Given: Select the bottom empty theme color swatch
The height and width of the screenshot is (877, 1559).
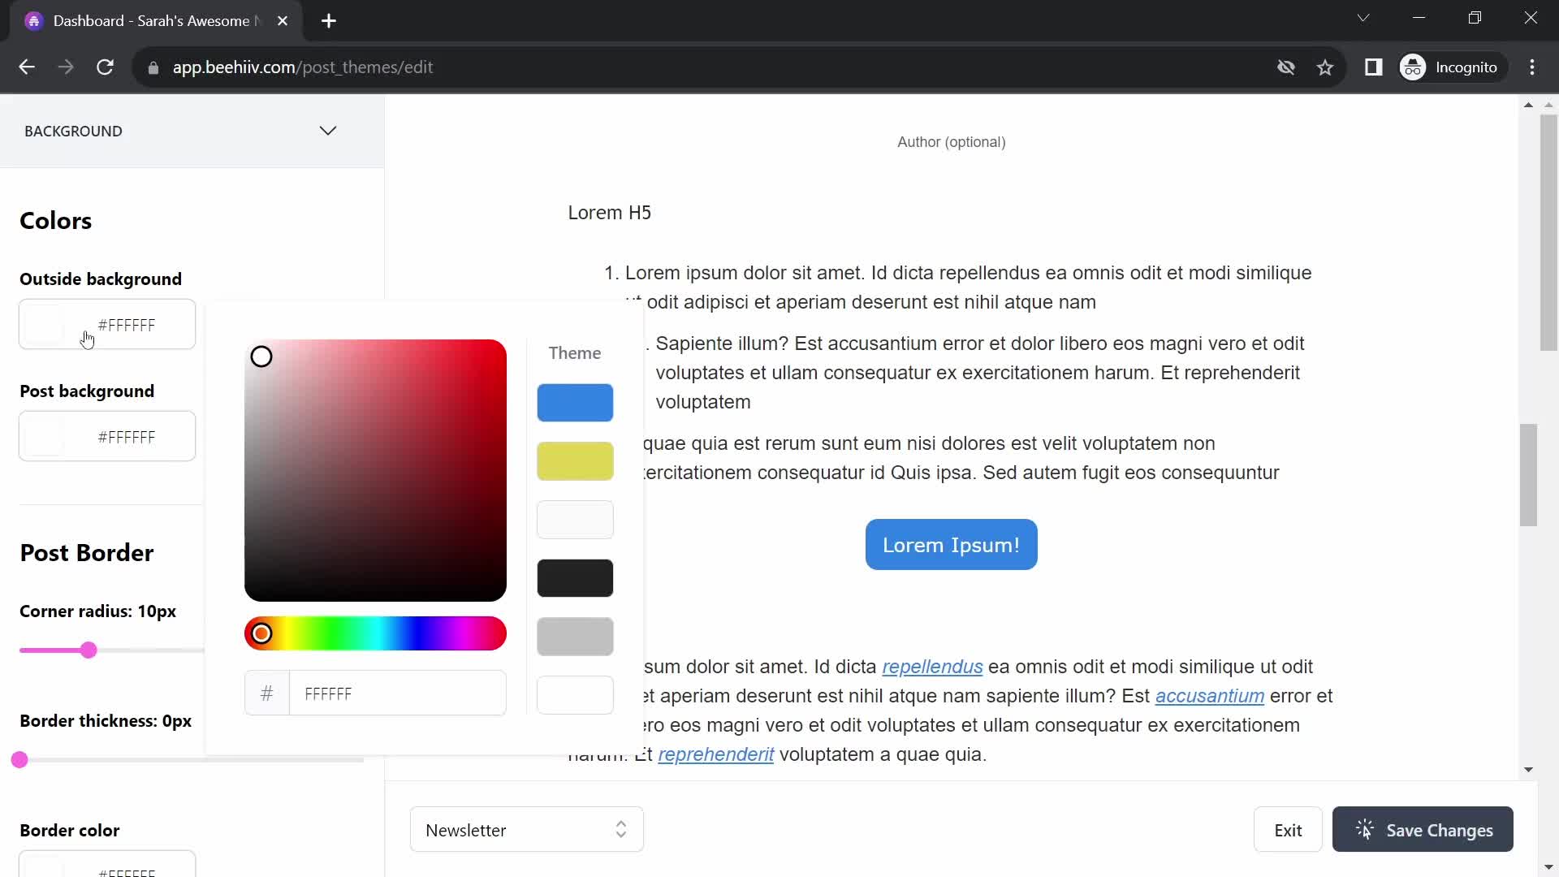Looking at the screenshot, I should click(576, 695).
